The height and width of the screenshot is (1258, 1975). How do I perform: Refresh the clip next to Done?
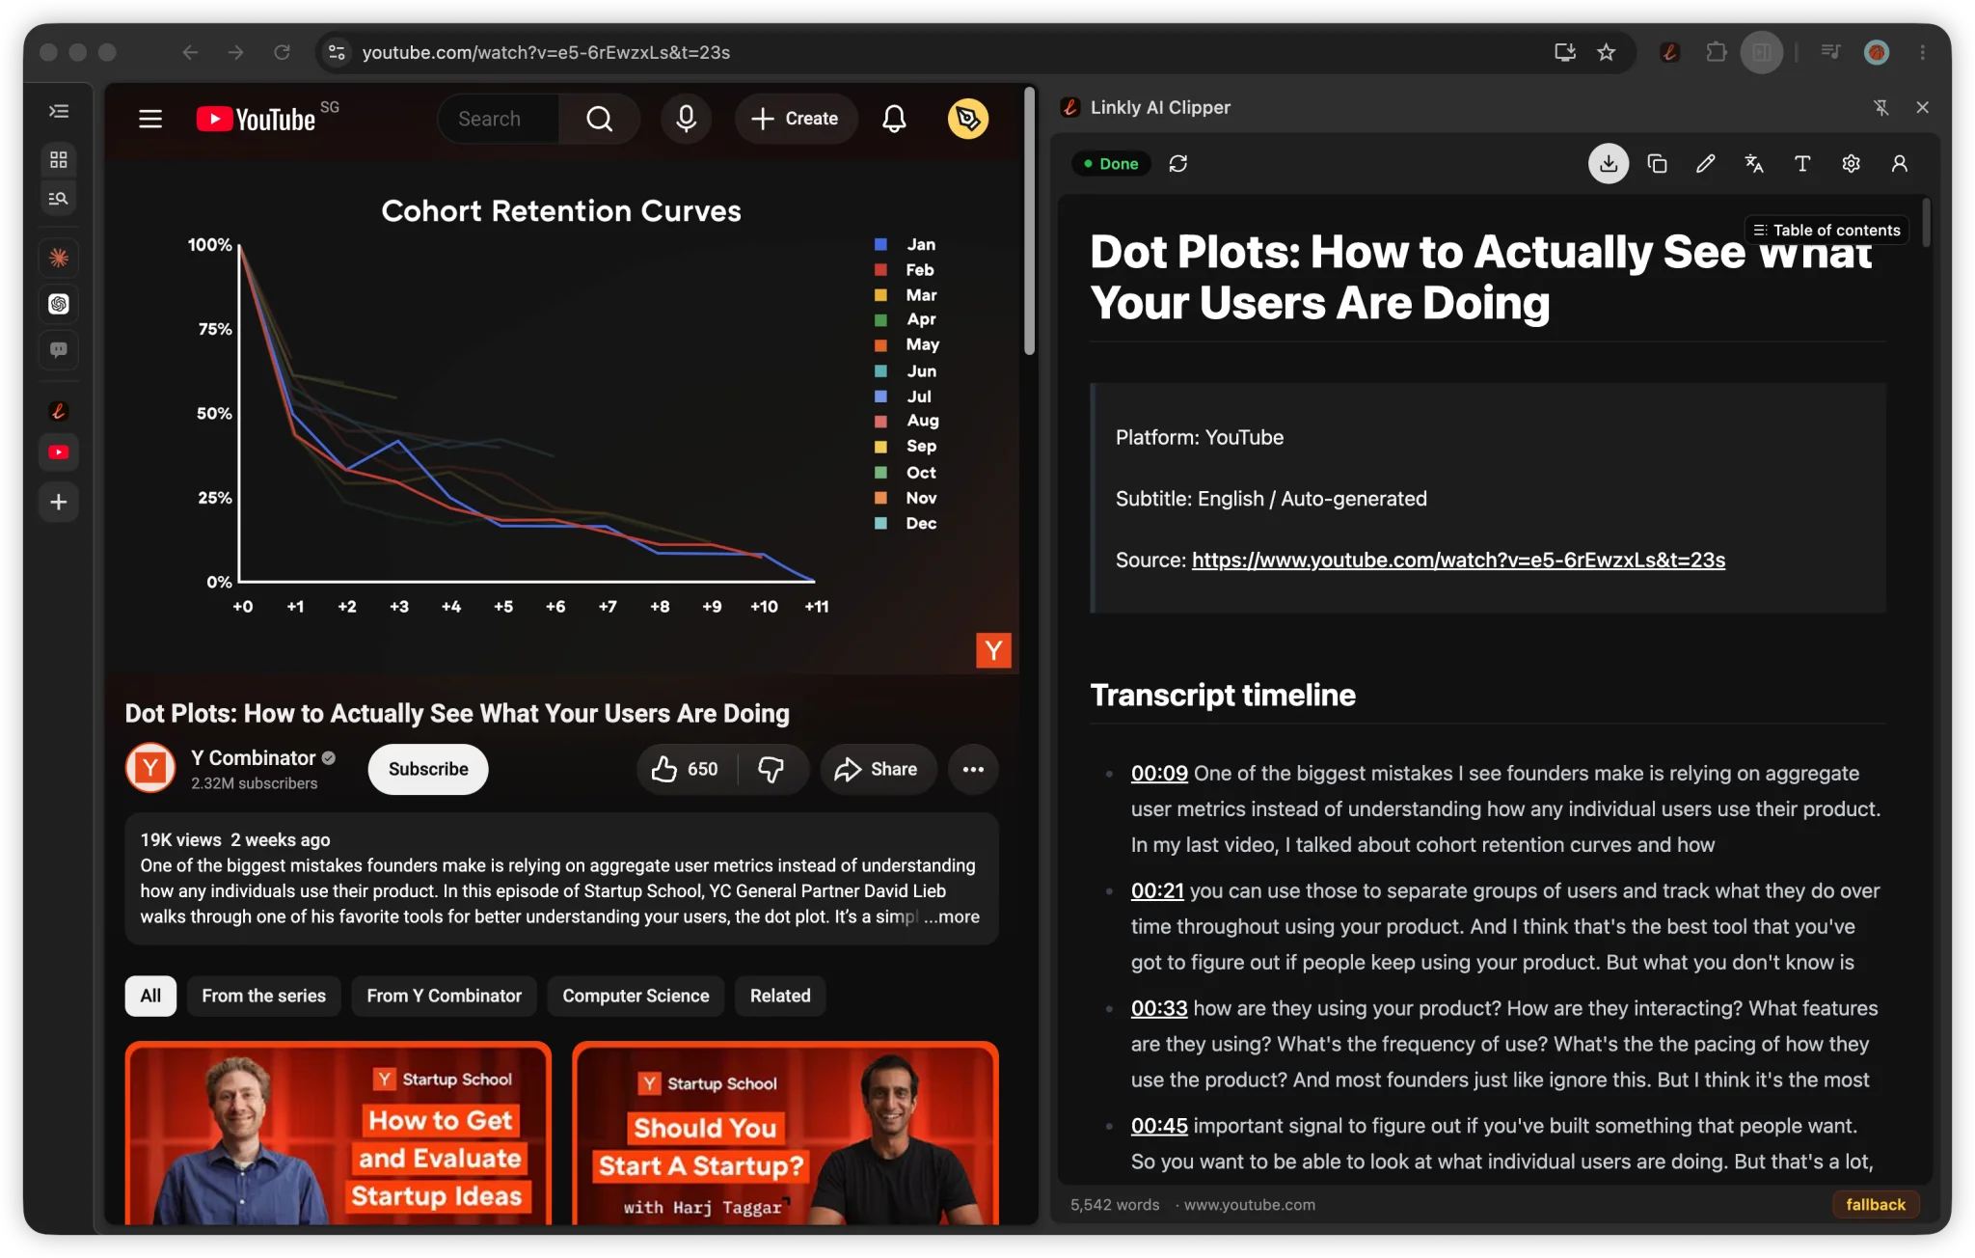tap(1178, 164)
